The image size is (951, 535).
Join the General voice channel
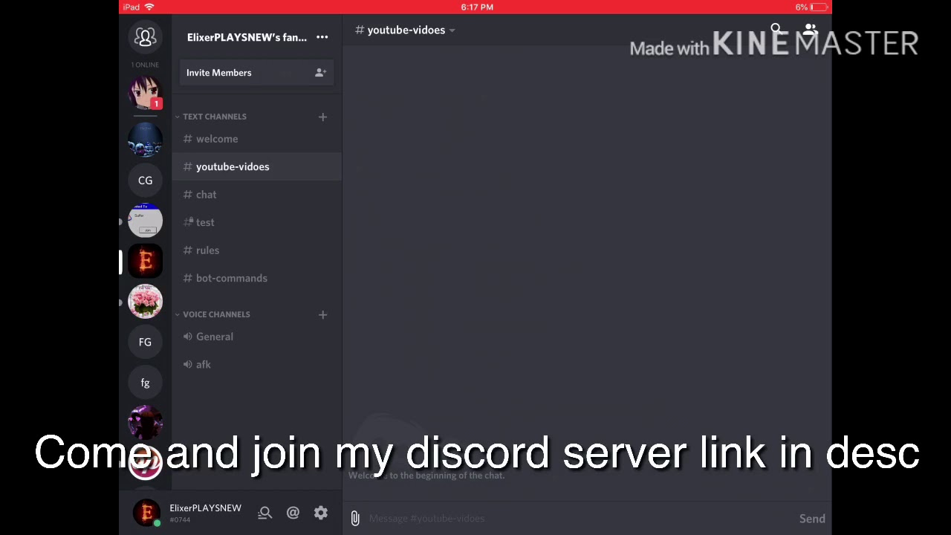click(257, 337)
